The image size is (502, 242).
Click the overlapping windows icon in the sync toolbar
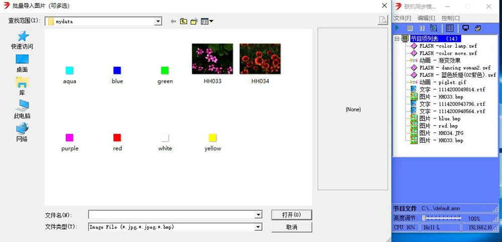pyautogui.click(x=478, y=28)
